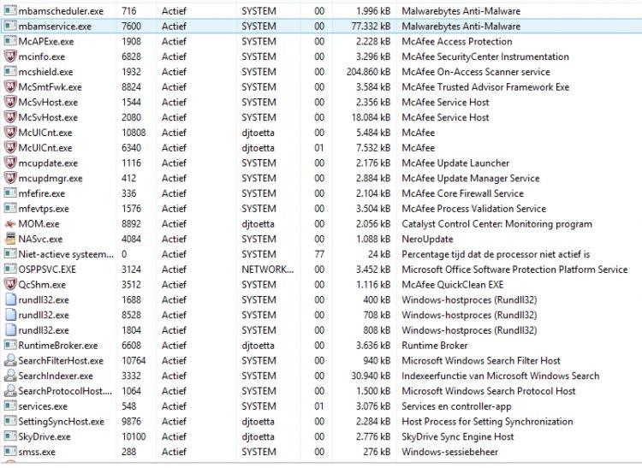Click description Indexeerfunctie van Microsoft Windows Search
This screenshot has height=468, width=642.
point(501,376)
